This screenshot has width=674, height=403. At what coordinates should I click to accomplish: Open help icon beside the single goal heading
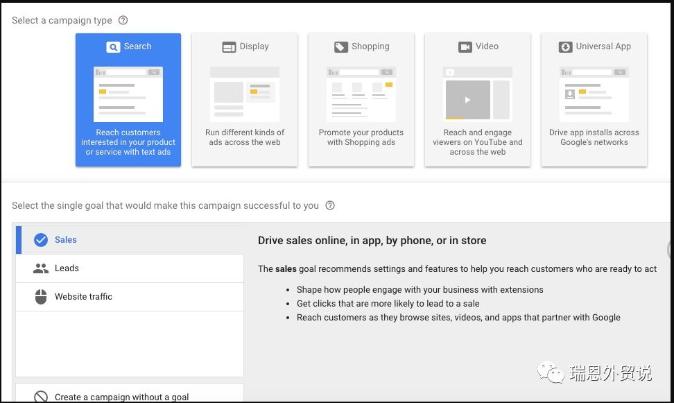(329, 205)
